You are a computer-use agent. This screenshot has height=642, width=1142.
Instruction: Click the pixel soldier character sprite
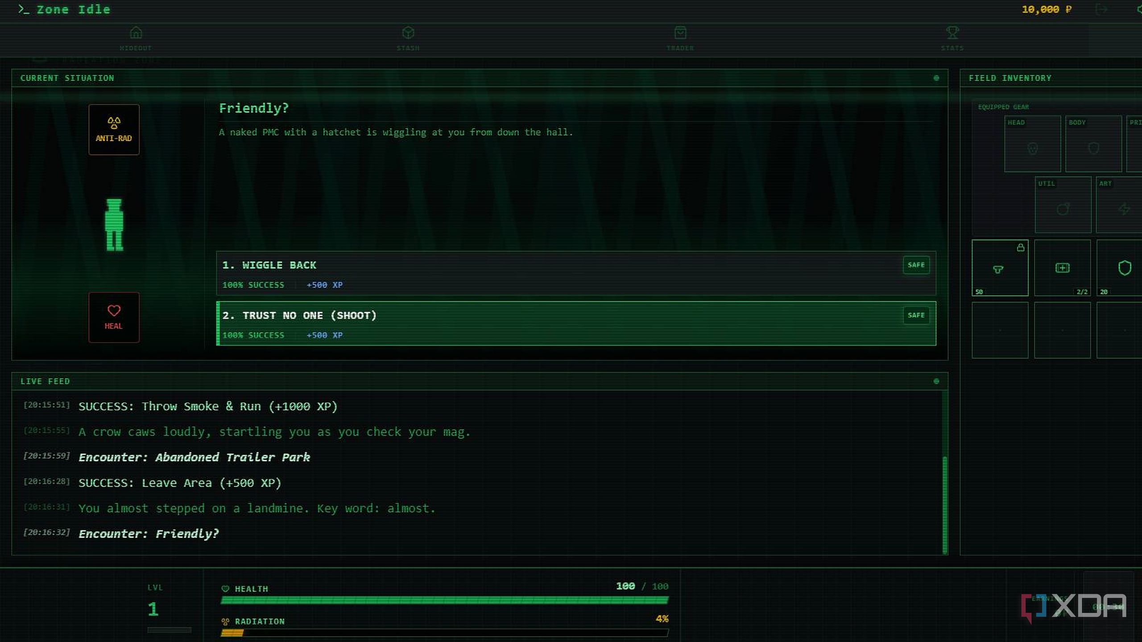(114, 225)
